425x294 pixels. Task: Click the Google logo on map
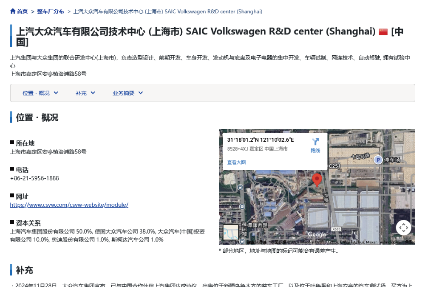click(317, 234)
